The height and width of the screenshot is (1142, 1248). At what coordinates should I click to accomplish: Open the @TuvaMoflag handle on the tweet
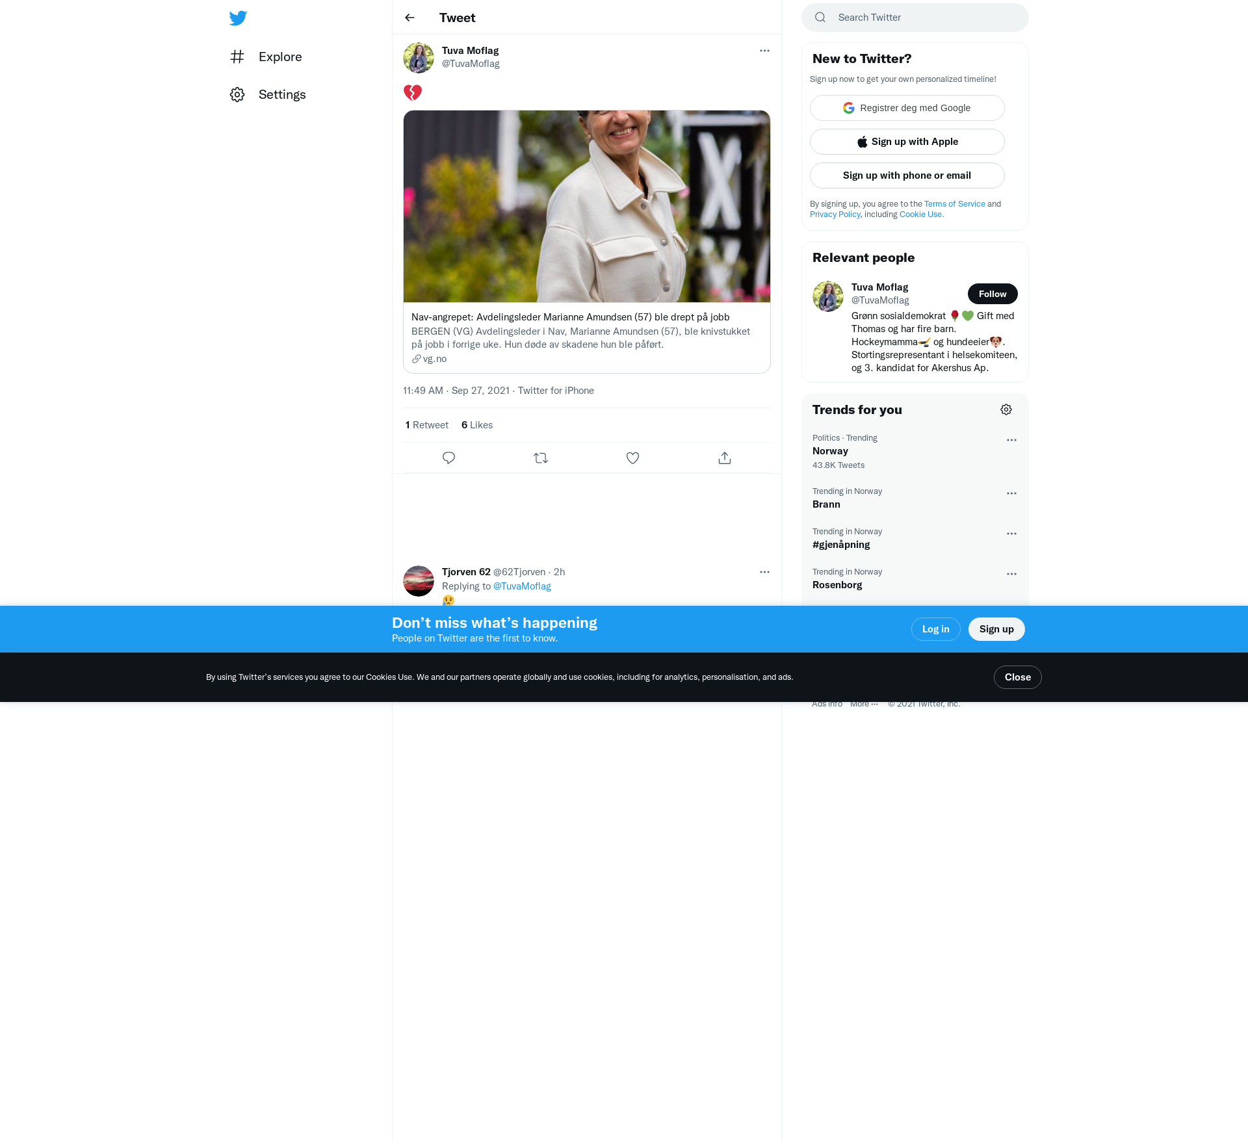point(471,64)
